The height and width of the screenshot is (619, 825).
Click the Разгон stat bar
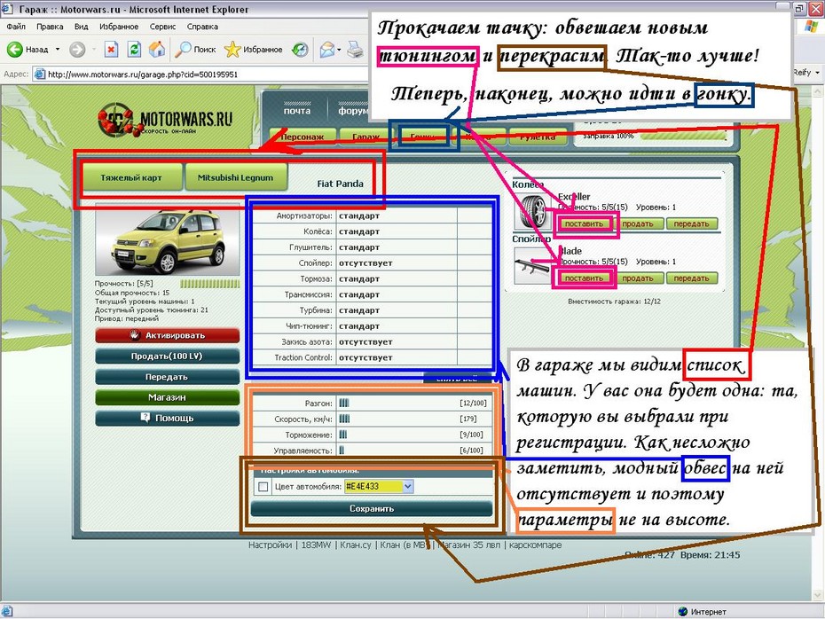click(x=344, y=403)
